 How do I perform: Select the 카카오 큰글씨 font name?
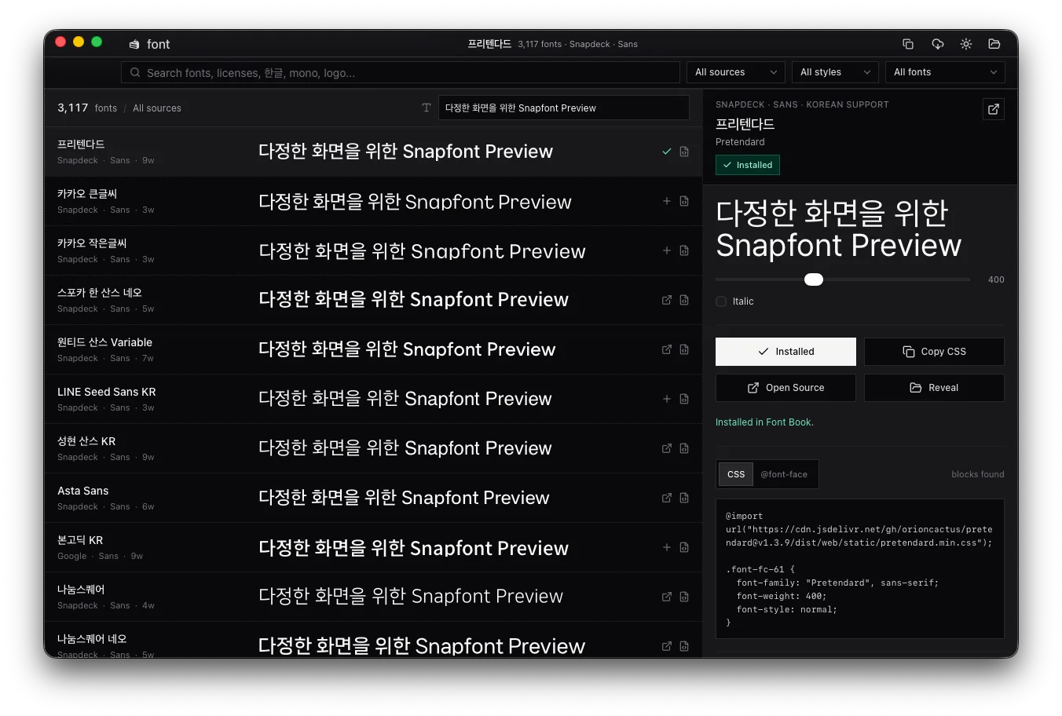pyautogui.click(x=87, y=194)
